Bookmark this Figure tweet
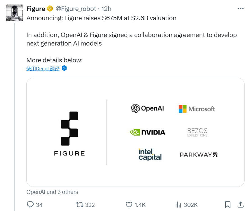 [x=227, y=205]
